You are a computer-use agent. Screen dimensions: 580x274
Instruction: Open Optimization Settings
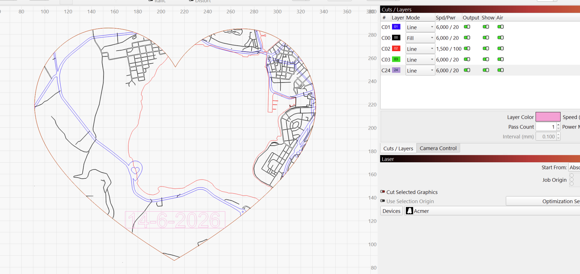tap(543, 201)
